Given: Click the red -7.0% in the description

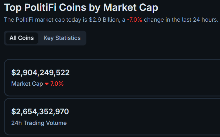Looking at the screenshot, I should [x=135, y=20].
